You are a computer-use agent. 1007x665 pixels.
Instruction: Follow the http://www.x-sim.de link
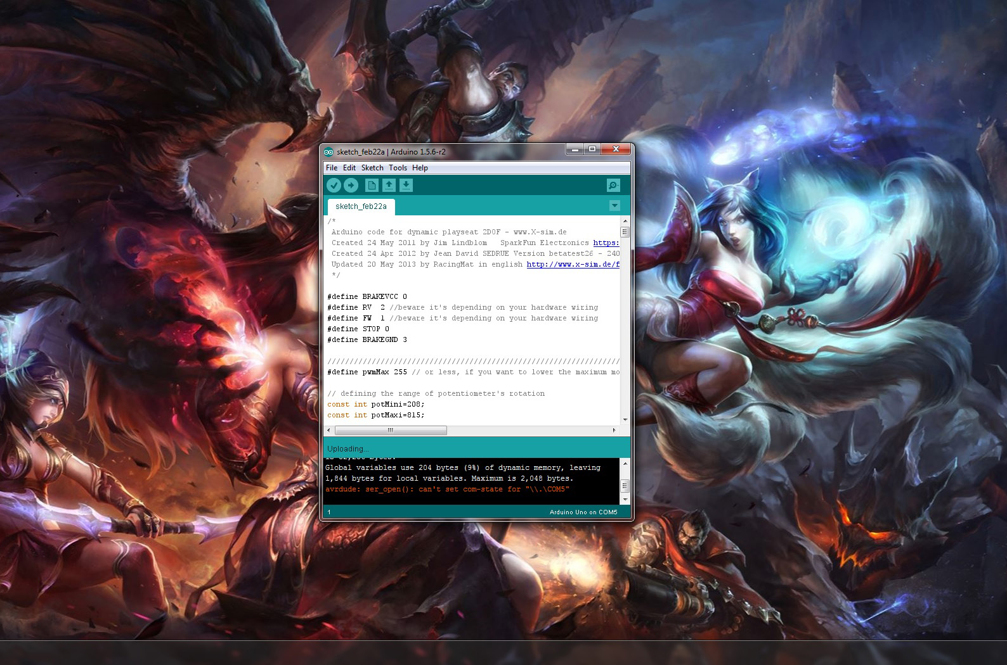[x=573, y=264]
